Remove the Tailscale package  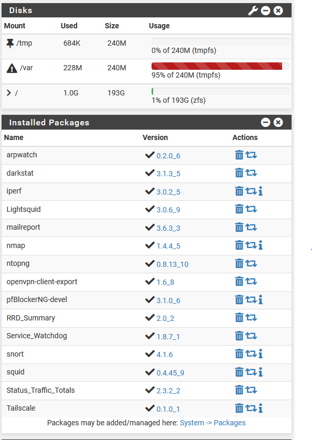tap(239, 409)
